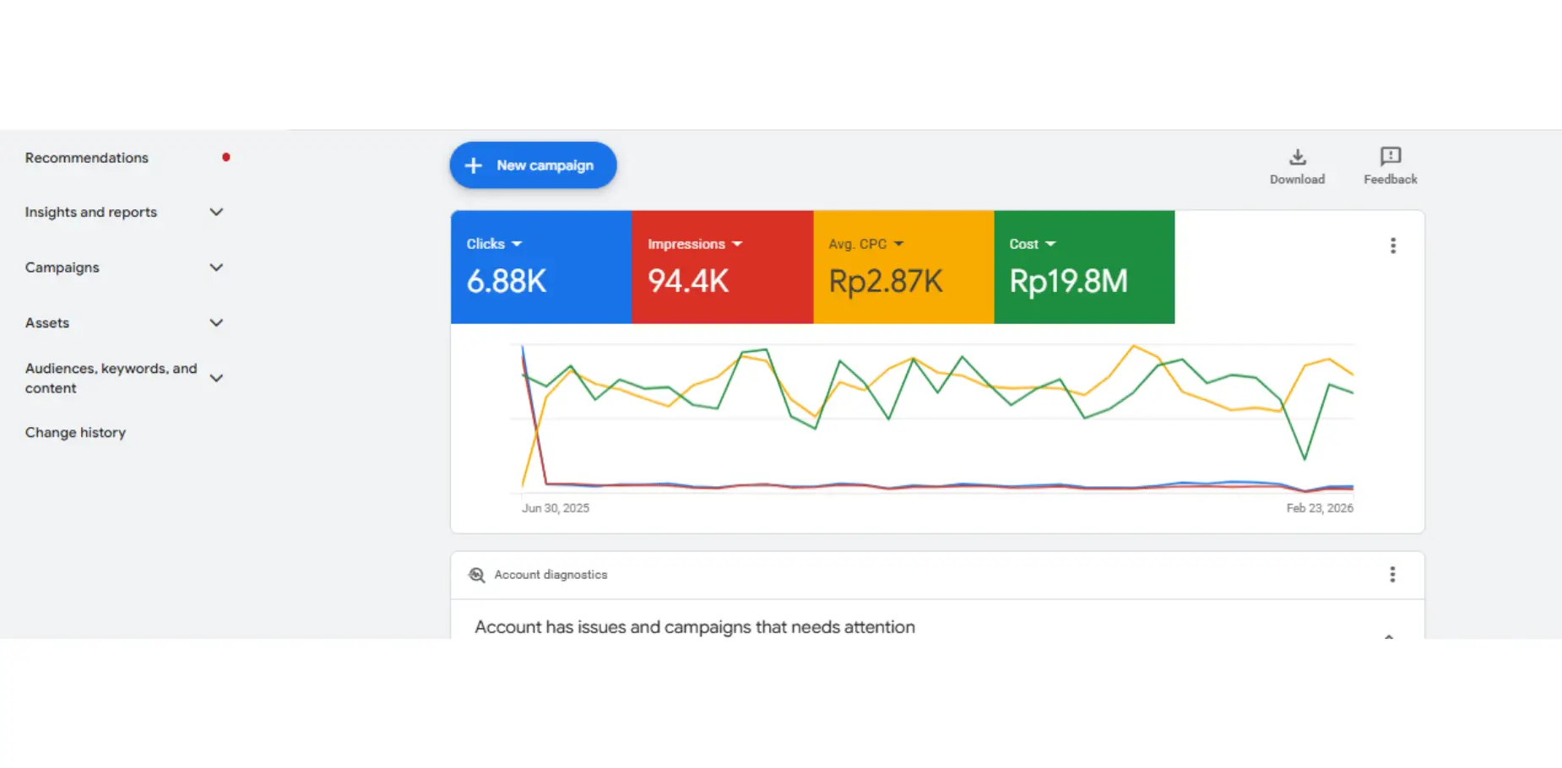Image resolution: width=1562 pixels, height=768 pixels.
Task: Expand the Assets sidebar chevron
Action: (x=216, y=323)
